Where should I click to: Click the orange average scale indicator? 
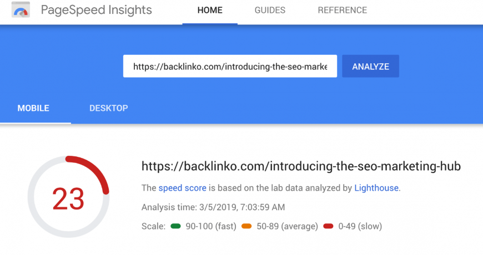(x=246, y=226)
